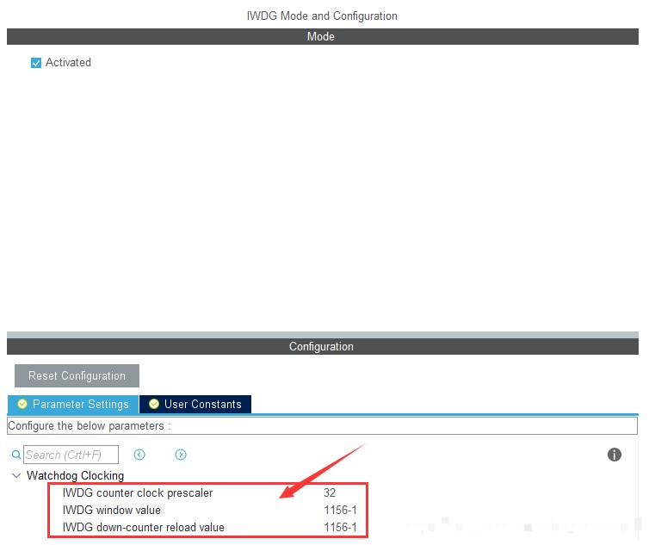Click the information icon at right
This screenshot has width=655, height=545.
coord(615,455)
